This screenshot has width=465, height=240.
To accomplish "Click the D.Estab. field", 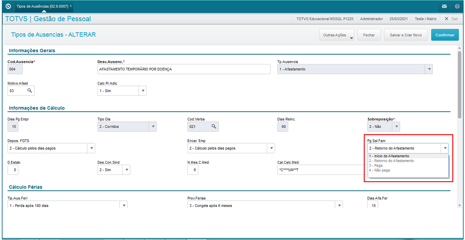I will (14, 169).
